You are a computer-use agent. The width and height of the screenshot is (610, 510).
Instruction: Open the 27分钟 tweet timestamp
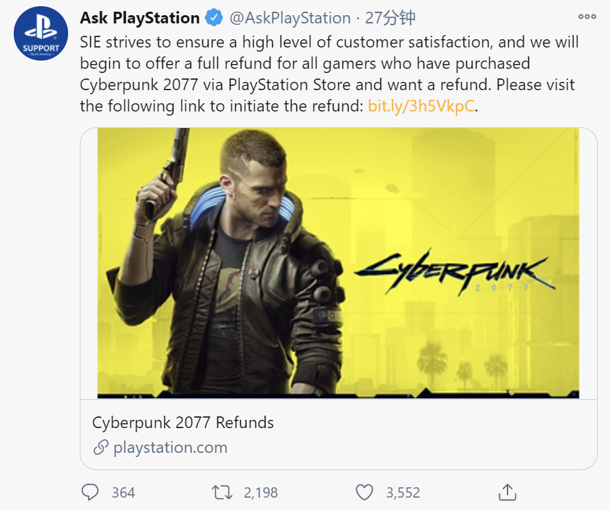click(390, 17)
